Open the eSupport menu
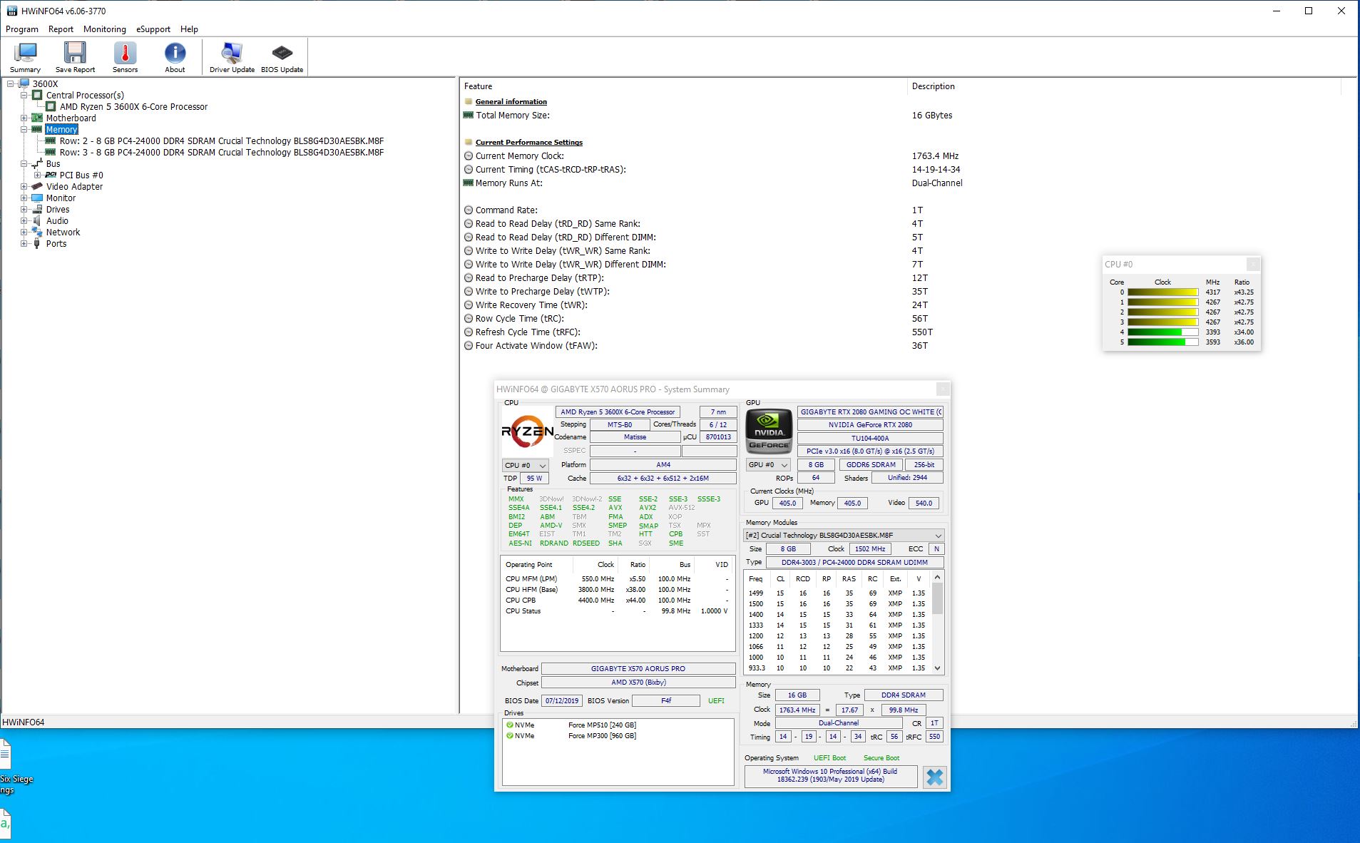This screenshot has width=1360, height=843. (x=153, y=29)
